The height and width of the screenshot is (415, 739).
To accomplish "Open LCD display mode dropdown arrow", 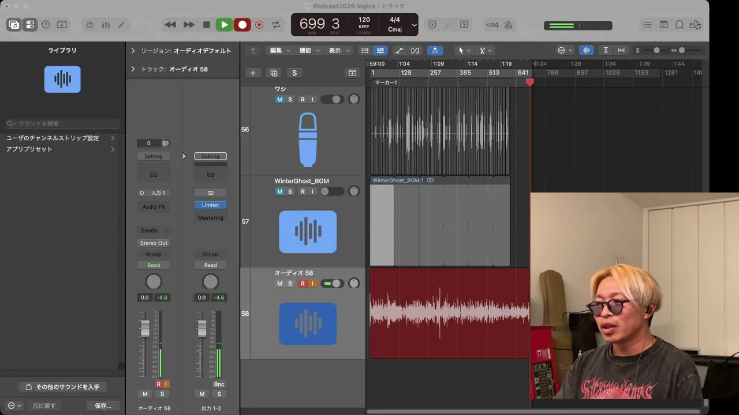I will (414, 25).
